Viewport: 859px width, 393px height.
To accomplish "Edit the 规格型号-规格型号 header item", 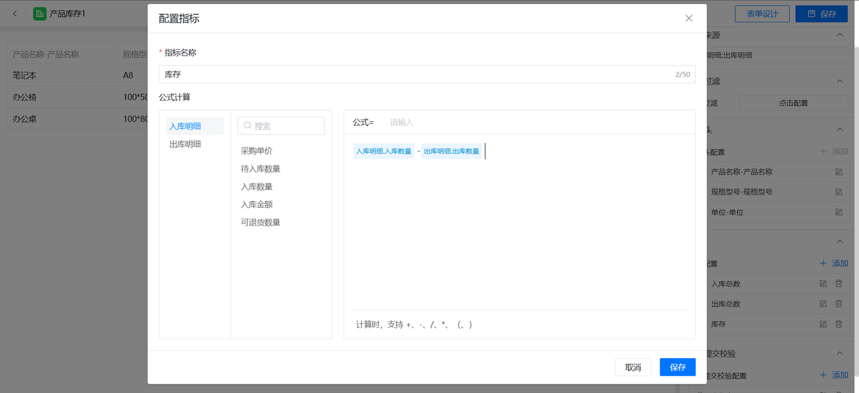I will [838, 192].
